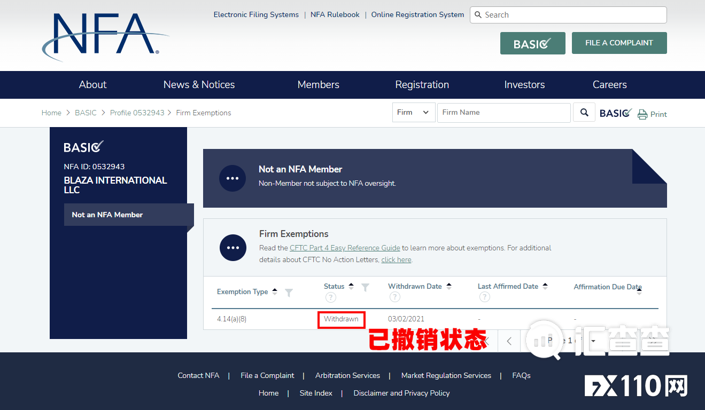Sort by Withdrawn Date column arrows
The width and height of the screenshot is (705, 410).
click(x=449, y=286)
